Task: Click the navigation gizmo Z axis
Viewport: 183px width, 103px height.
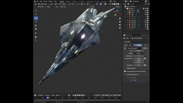Action: point(117,11)
